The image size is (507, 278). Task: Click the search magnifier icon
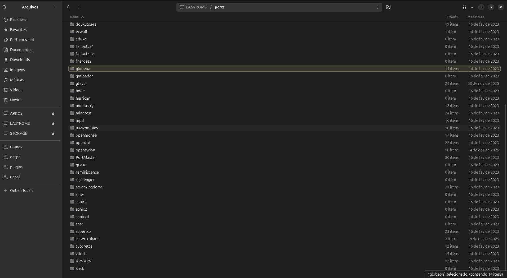click(5, 7)
